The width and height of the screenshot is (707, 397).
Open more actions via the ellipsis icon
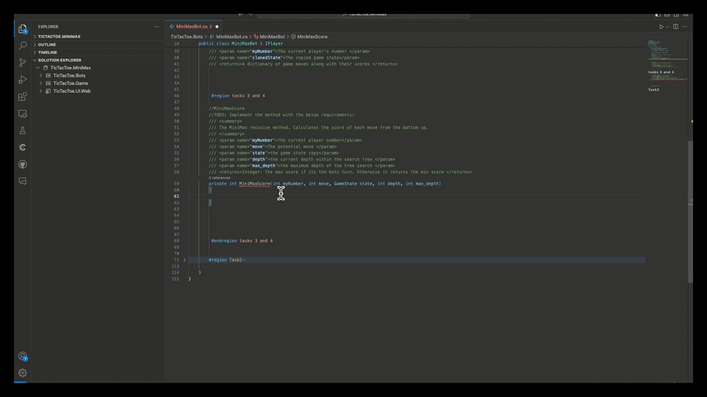pyautogui.click(x=685, y=26)
